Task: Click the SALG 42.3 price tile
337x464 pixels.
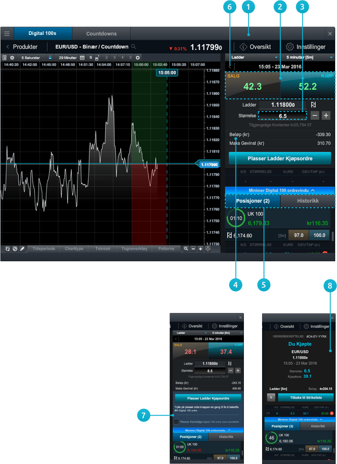Action: coord(253,85)
